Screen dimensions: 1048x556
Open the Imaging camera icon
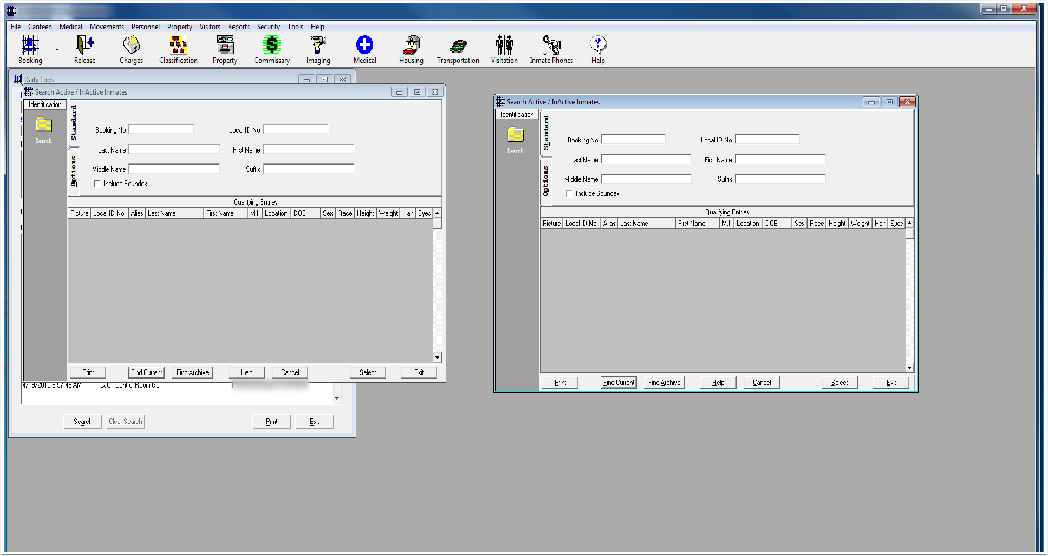coord(318,45)
